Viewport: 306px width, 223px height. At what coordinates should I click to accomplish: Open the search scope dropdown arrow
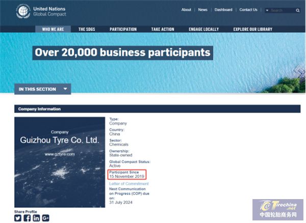[x=267, y=10]
